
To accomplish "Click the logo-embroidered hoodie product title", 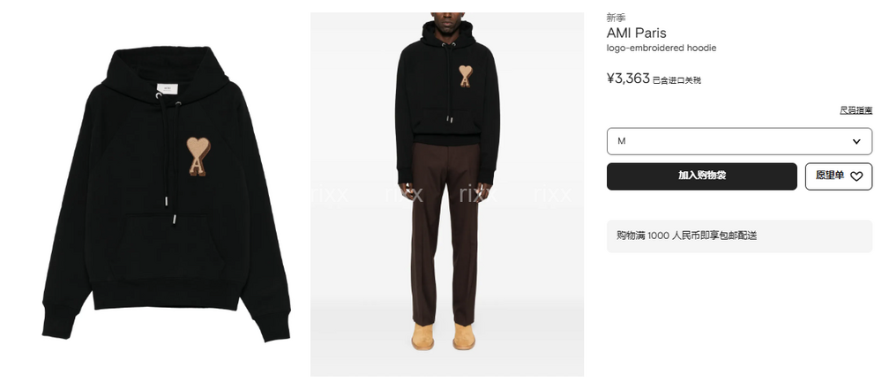I will pyautogui.click(x=661, y=49).
